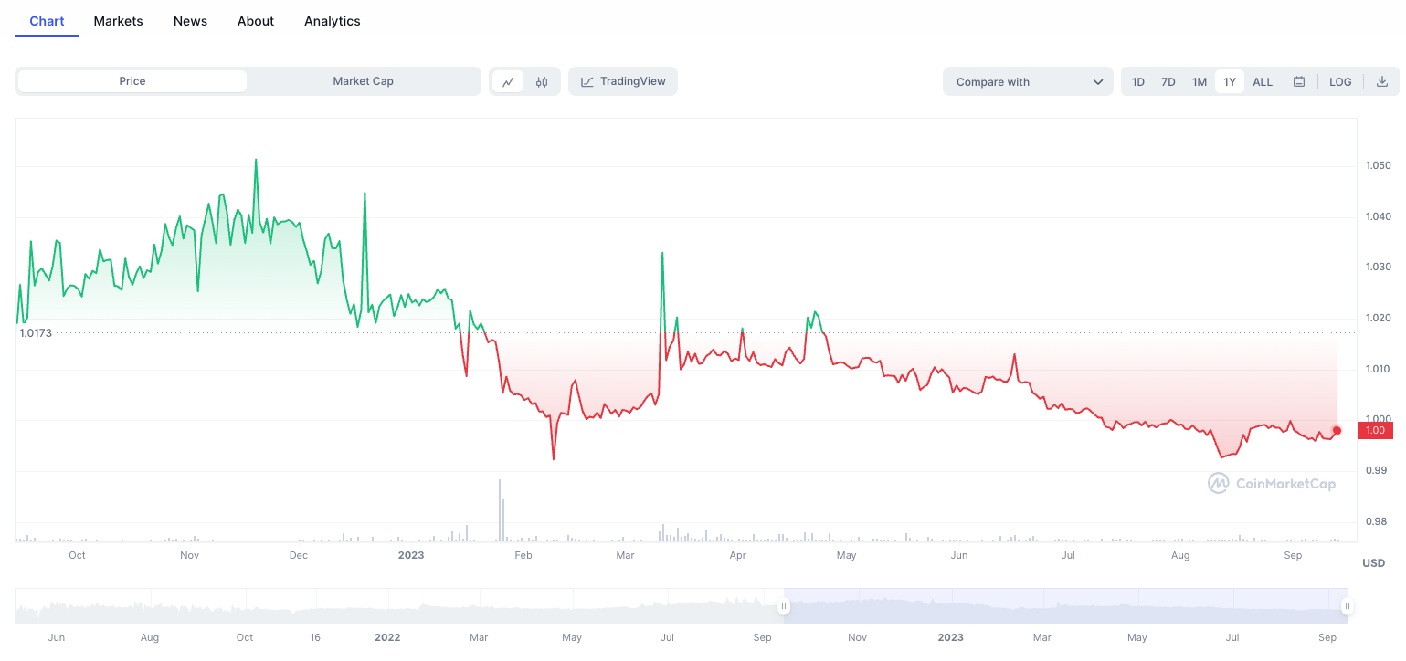Expand Compare with using its chevron
This screenshot has height=661, width=1406.
1097,81
